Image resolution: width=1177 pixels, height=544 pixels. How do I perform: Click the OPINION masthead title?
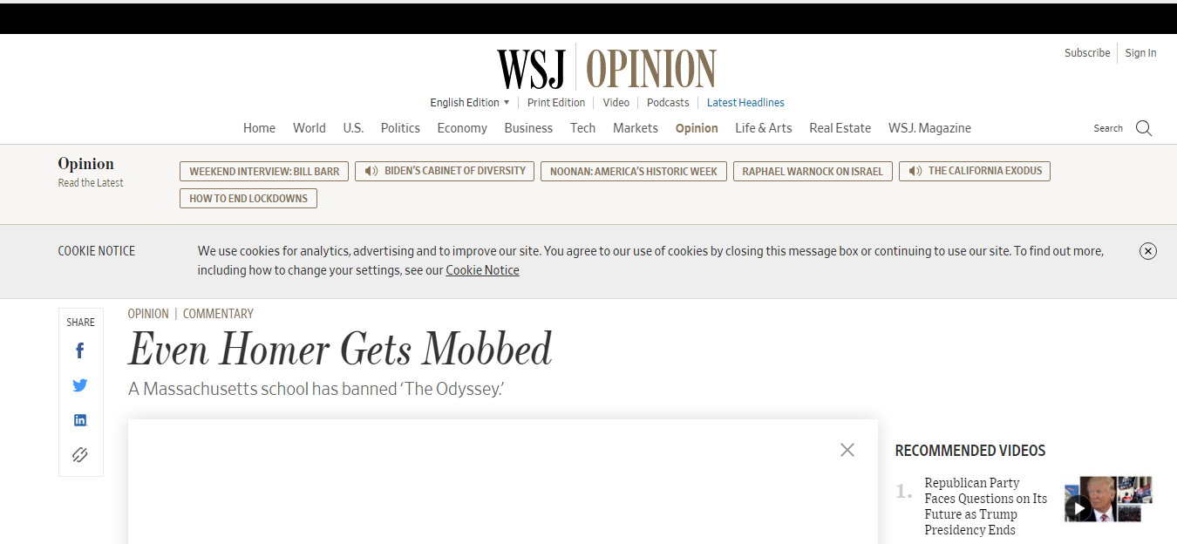tap(651, 69)
